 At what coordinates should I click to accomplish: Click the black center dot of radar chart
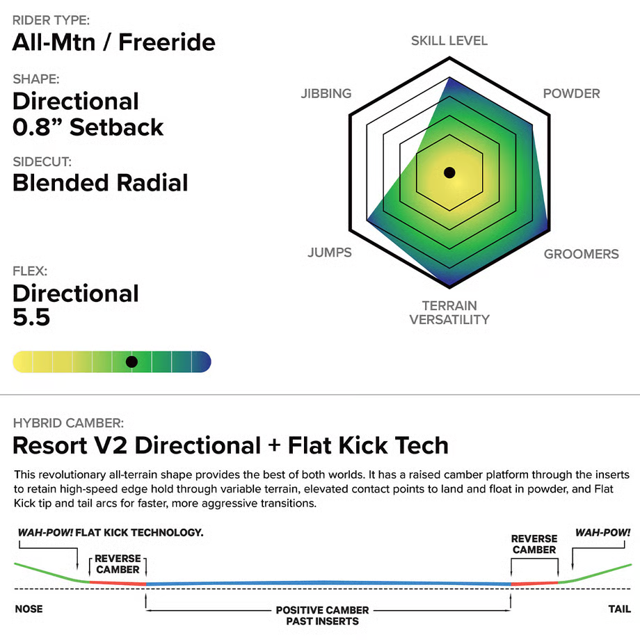tap(449, 172)
